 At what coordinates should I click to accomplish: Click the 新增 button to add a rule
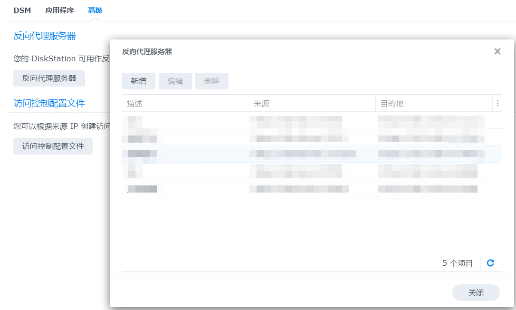click(138, 81)
